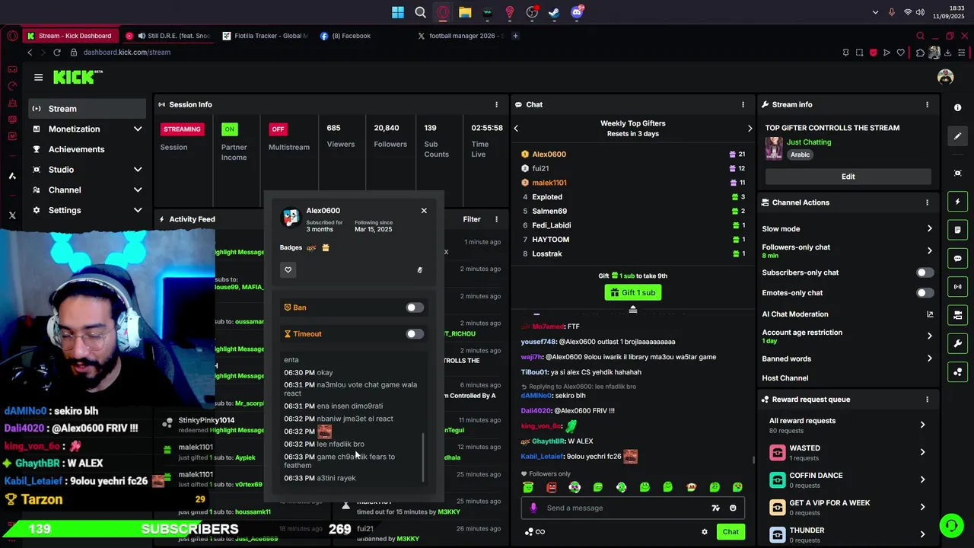Viewport: 974px width, 548px height.
Task: Open the Stream info options menu
Action: click(x=927, y=104)
